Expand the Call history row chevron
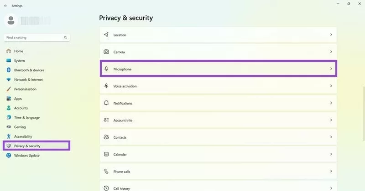Viewport: 365px width, 191px height. pyautogui.click(x=331, y=187)
